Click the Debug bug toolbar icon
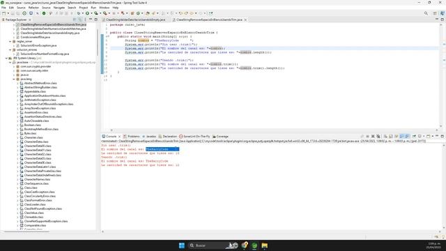Screen dimensions: 446x251 point(79,13)
